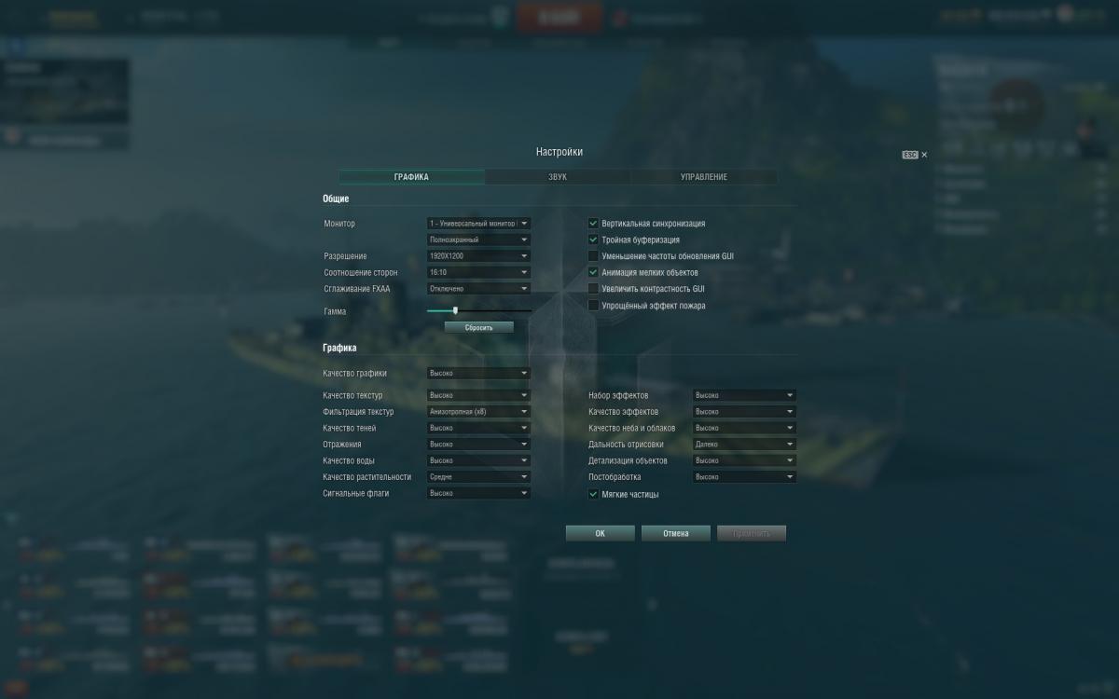Image resolution: width=1119 pixels, height=699 pixels.
Task: Click the OK button
Action: (601, 534)
